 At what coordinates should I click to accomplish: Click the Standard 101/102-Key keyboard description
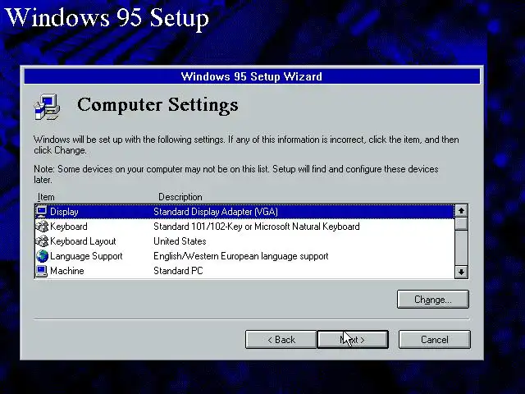coord(257,227)
